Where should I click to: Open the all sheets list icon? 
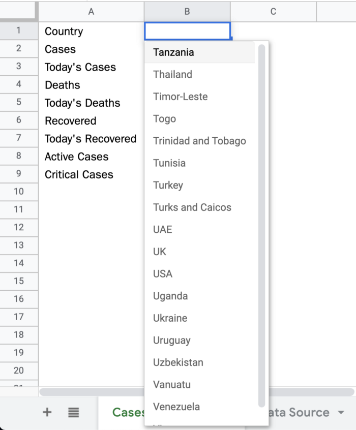(74, 412)
